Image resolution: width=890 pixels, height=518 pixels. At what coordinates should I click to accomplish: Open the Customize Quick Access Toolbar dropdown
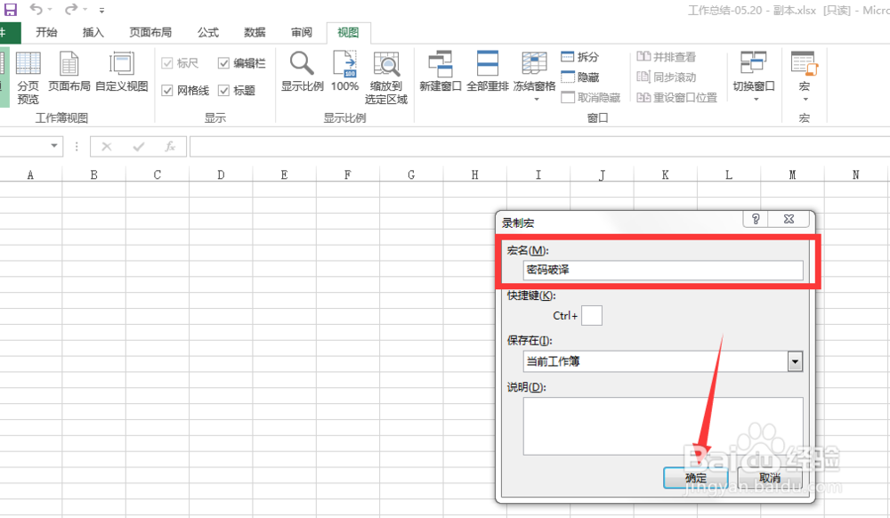point(101,10)
